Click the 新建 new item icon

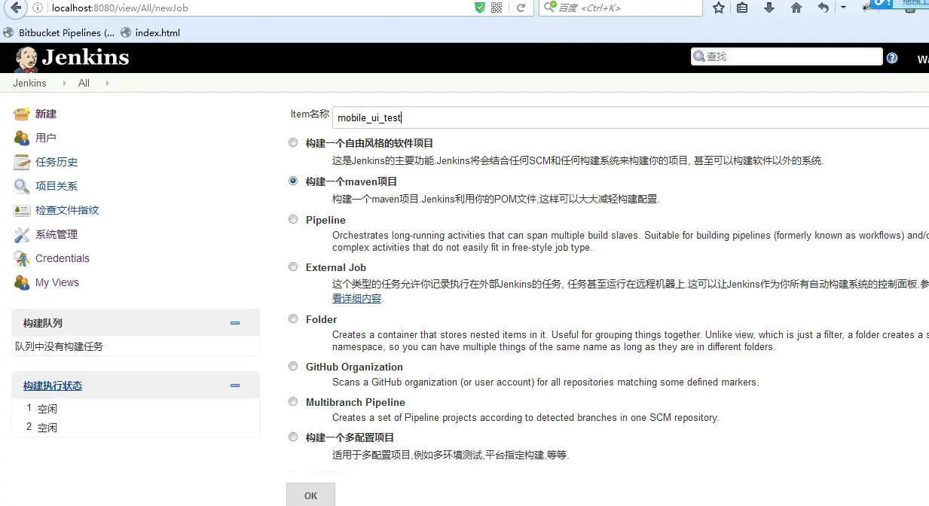(22, 114)
